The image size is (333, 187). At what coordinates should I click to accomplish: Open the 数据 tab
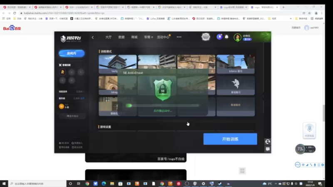click(121, 37)
